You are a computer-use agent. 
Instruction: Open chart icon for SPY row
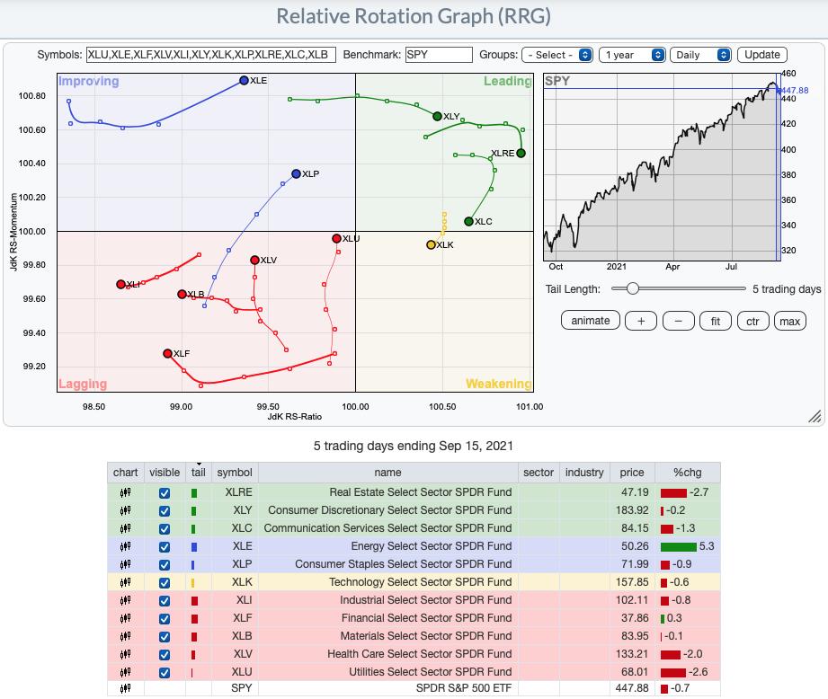pos(125,688)
